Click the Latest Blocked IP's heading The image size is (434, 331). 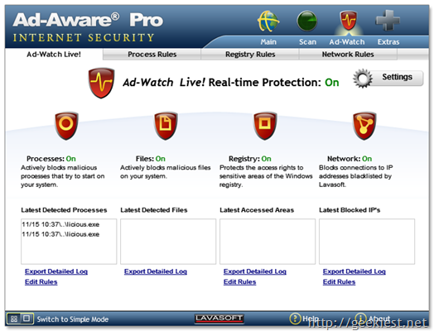click(x=350, y=210)
